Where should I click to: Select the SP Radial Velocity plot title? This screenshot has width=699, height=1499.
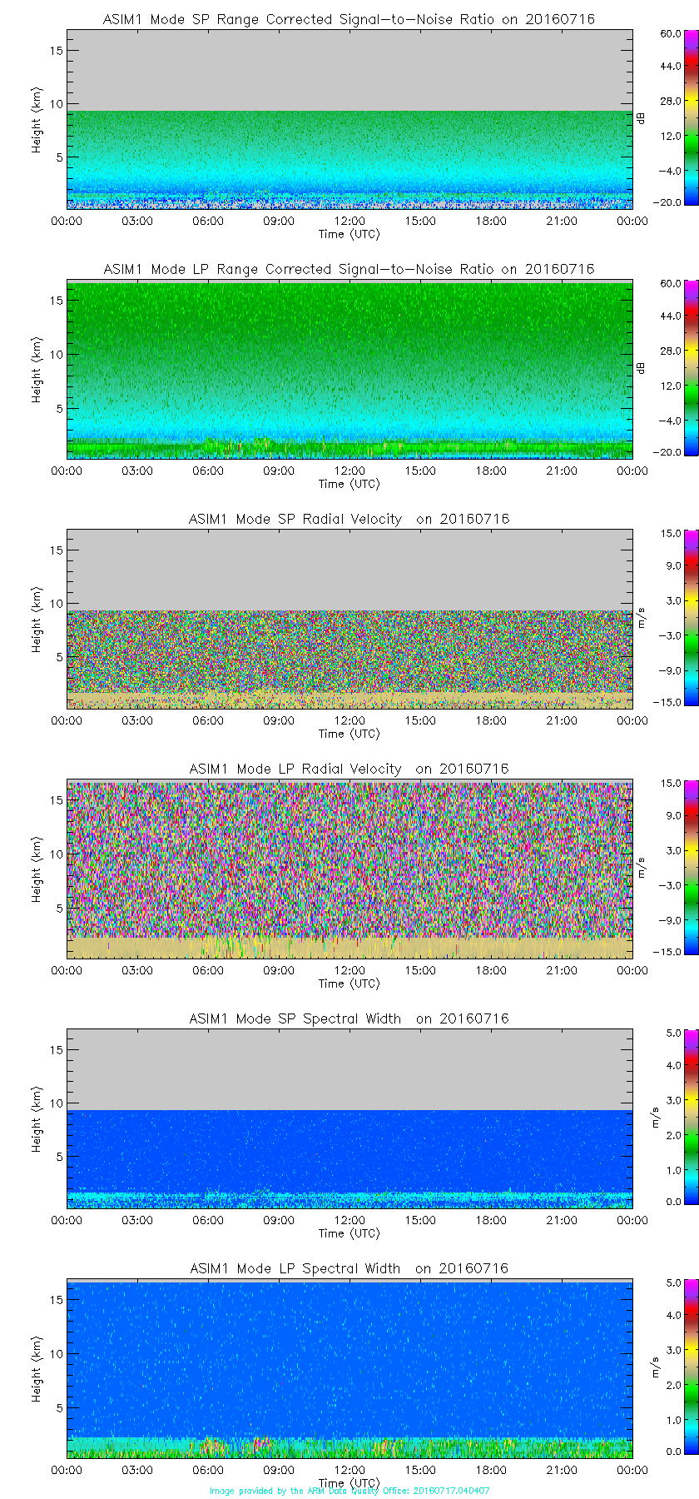click(x=349, y=519)
